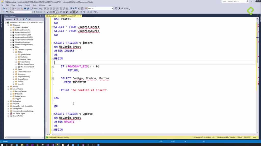Viewport: 261px width, 146px height.
Task: Collapse the CREATE TRIGGER t_update code block
Action: click(x=53, y=114)
